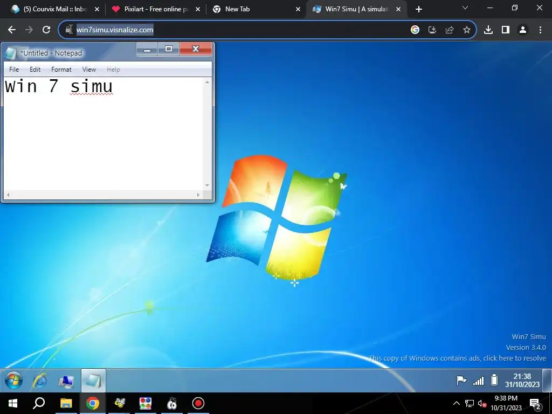The height and width of the screenshot is (414, 552).
Task: Click the site lock icon in the address bar
Action: [x=69, y=30]
